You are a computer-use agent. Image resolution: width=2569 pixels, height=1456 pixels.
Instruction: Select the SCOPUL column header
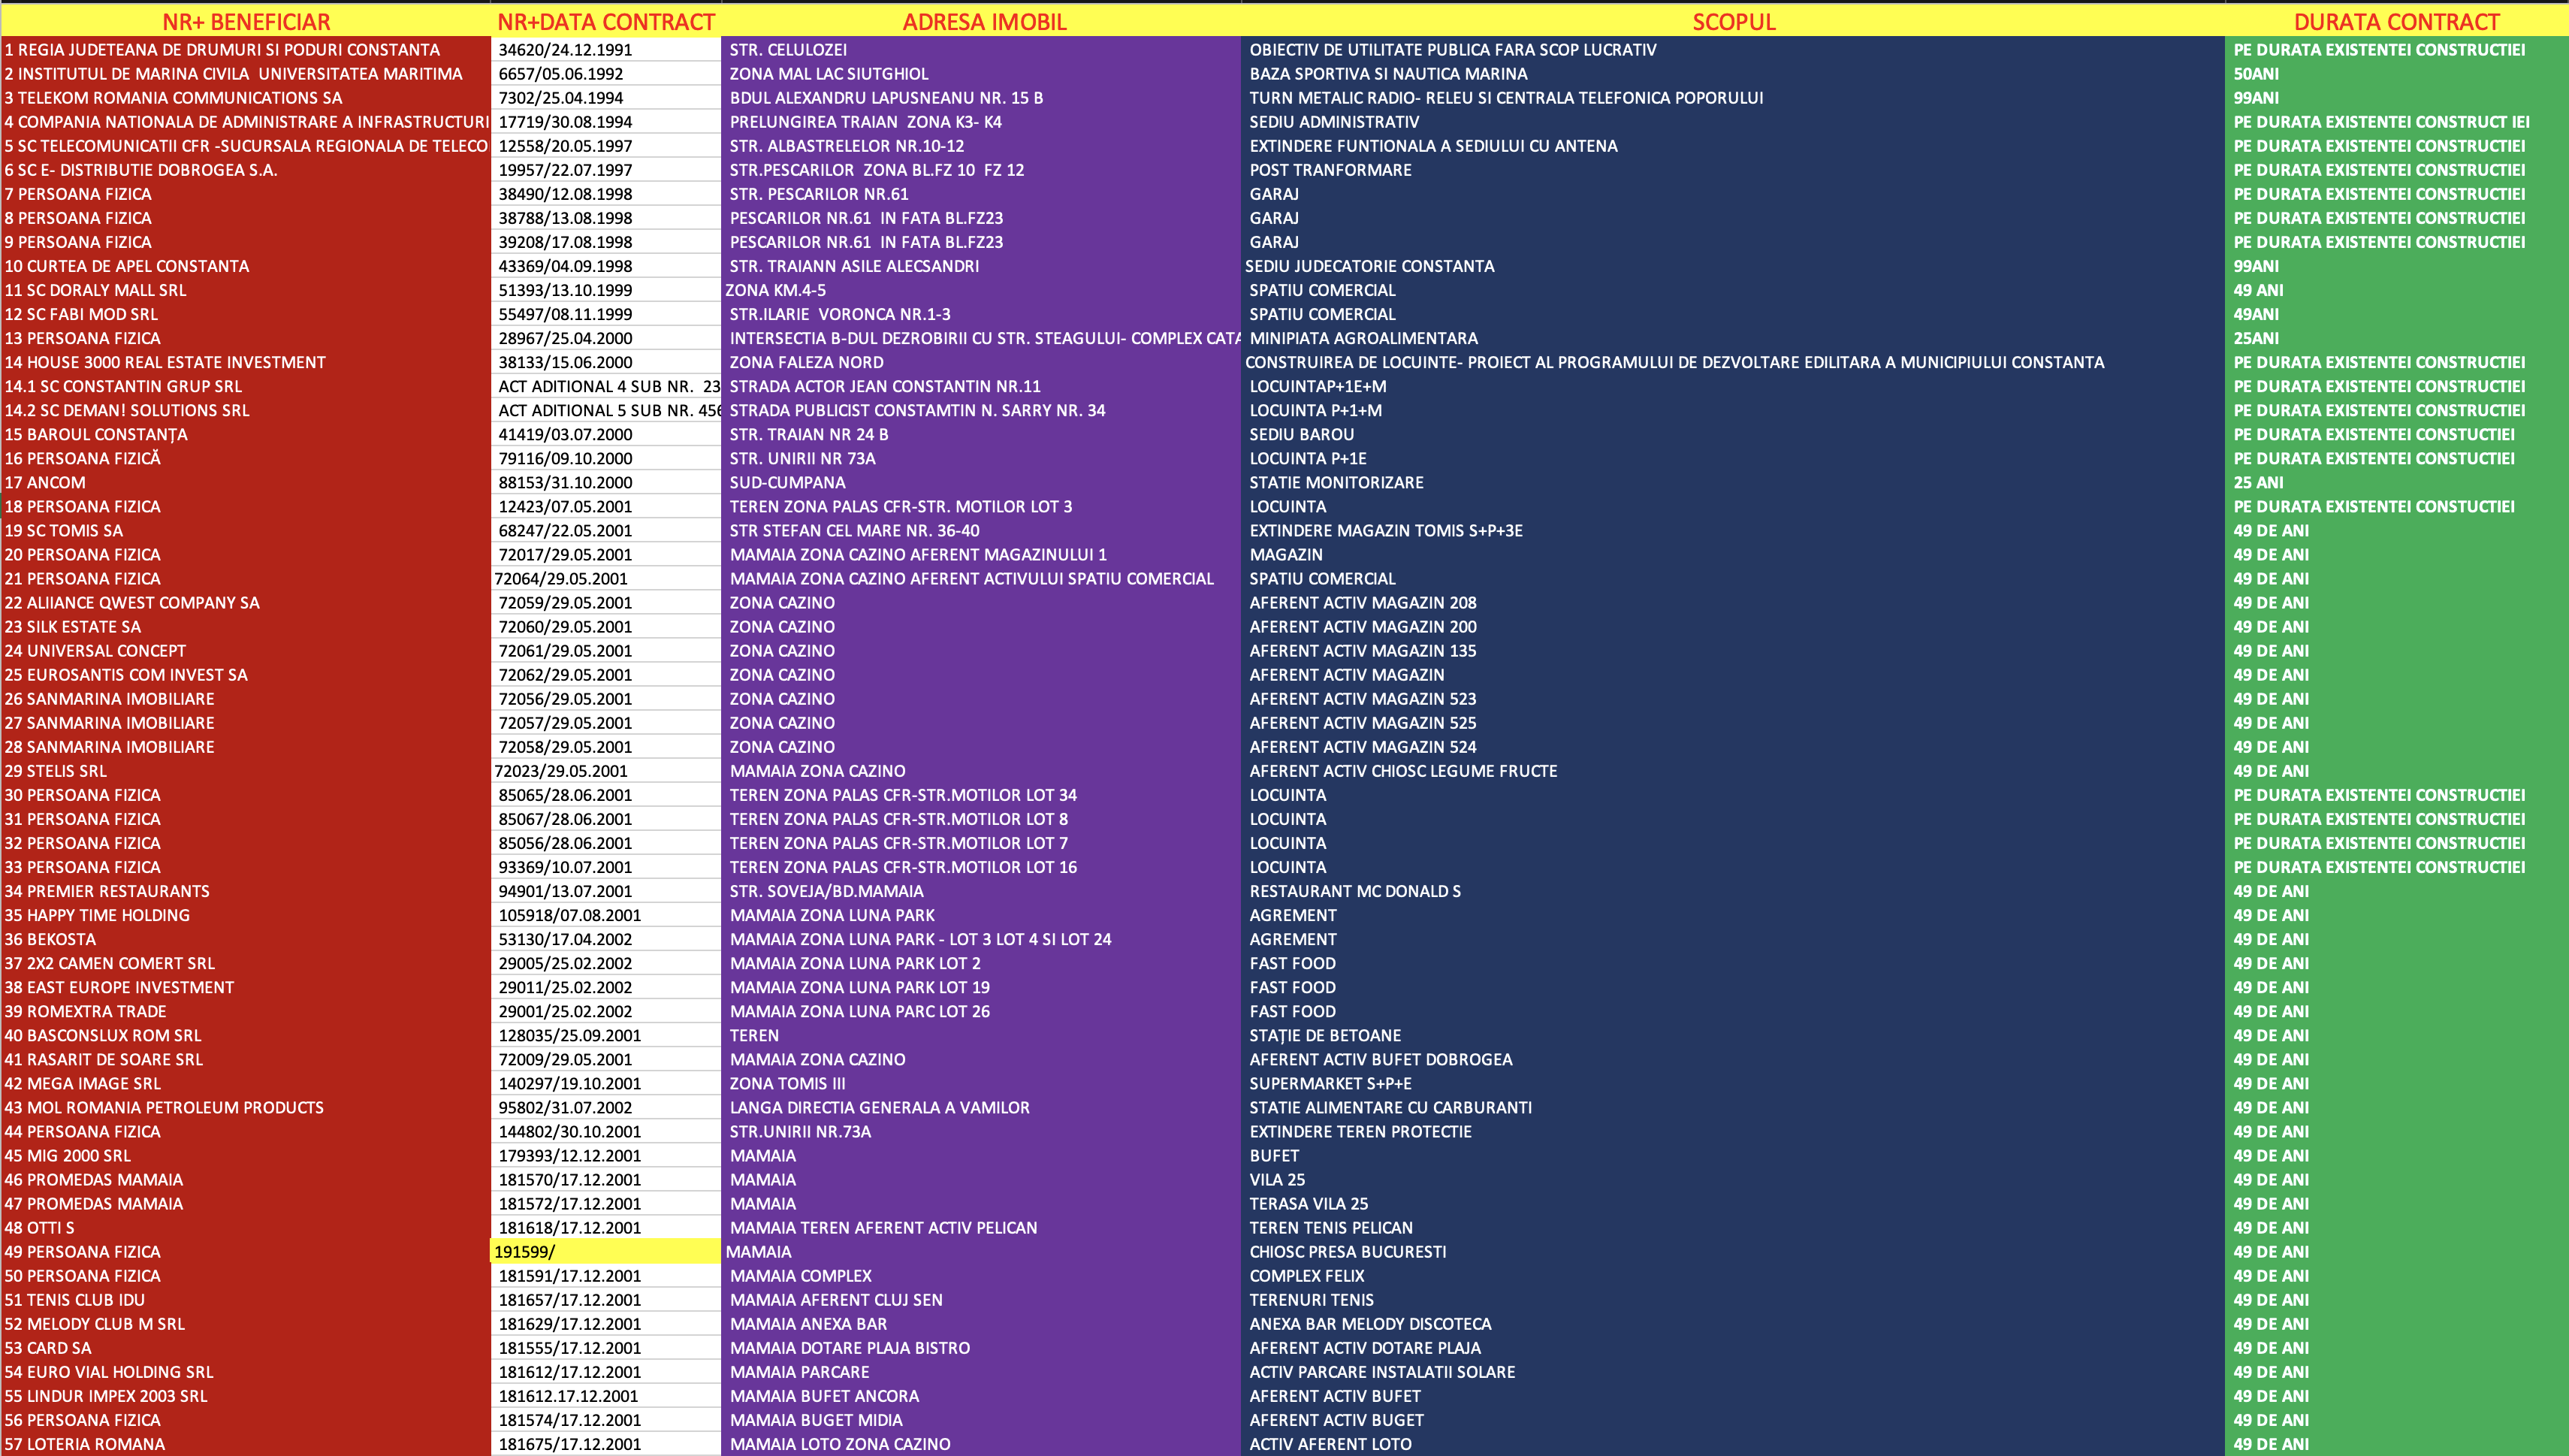(1734, 22)
